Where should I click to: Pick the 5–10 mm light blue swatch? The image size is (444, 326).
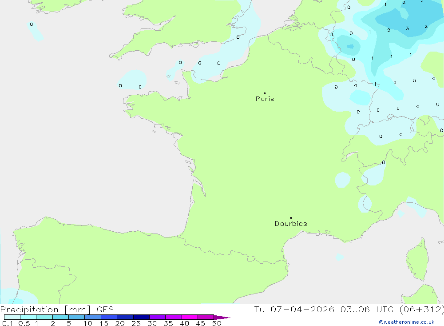pos(77,317)
